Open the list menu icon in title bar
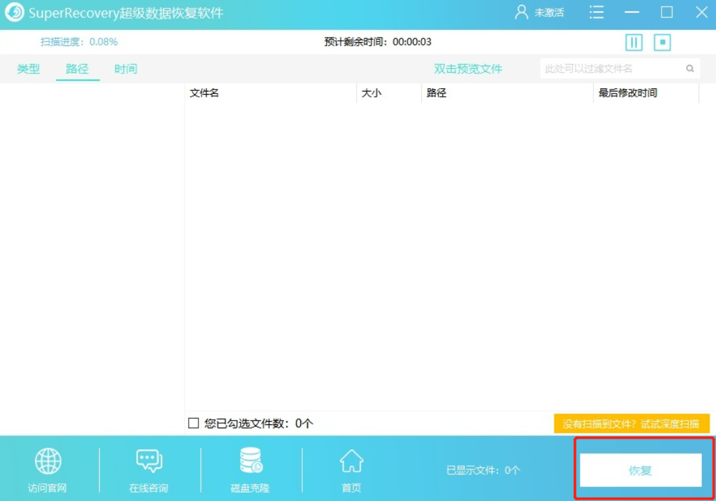Screen dimensions: 716x501 tap(596, 12)
